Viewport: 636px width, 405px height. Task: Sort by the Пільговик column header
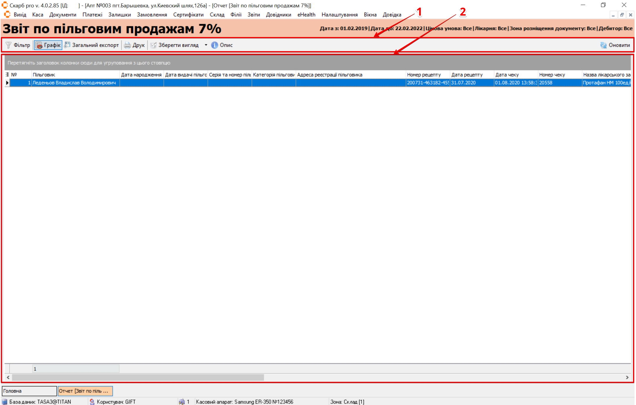point(75,75)
